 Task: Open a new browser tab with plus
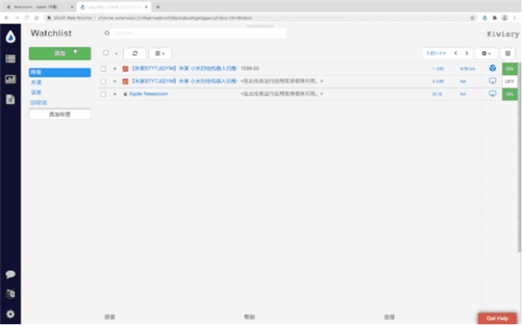[x=158, y=7]
